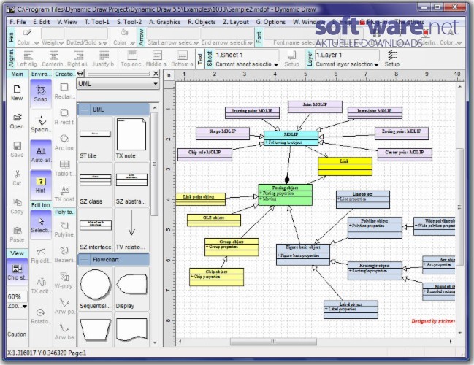Screen dimensions: 474x365
Task: Open the End arrow selection dropdown
Action: 226,42
